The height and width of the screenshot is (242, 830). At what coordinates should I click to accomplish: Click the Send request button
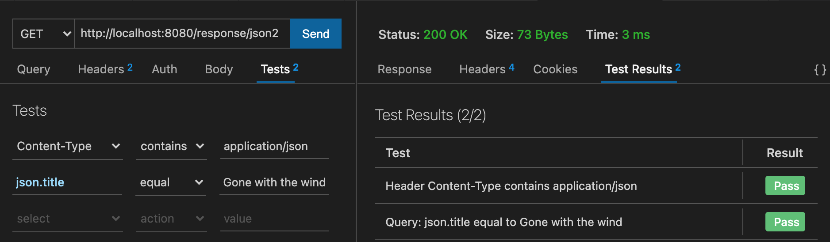click(315, 34)
